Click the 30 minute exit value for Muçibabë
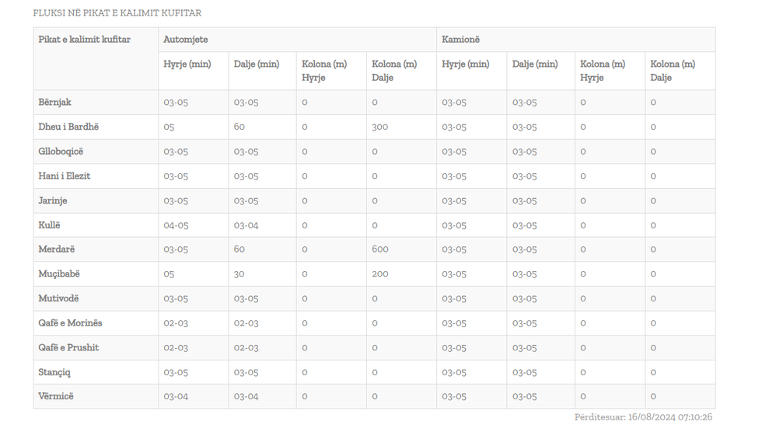The image size is (762, 439). pyautogui.click(x=239, y=274)
